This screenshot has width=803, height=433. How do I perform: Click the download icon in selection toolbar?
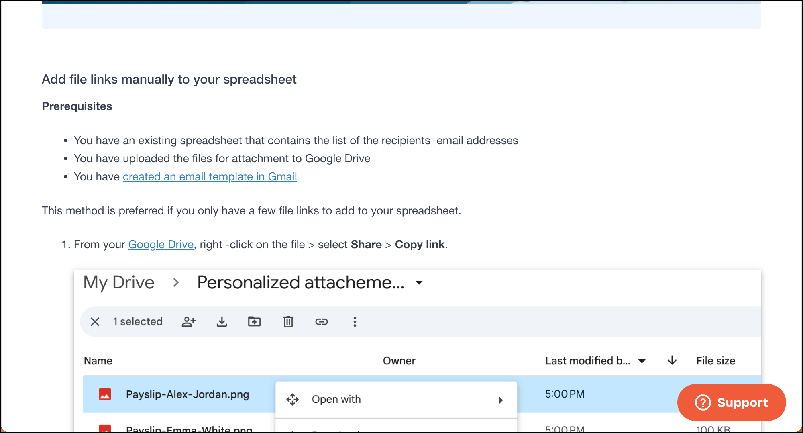point(222,322)
